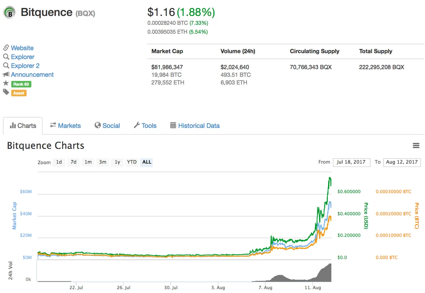This screenshot has height=293, width=425.
Task: Click the orange Asset badge
Action: [19, 93]
